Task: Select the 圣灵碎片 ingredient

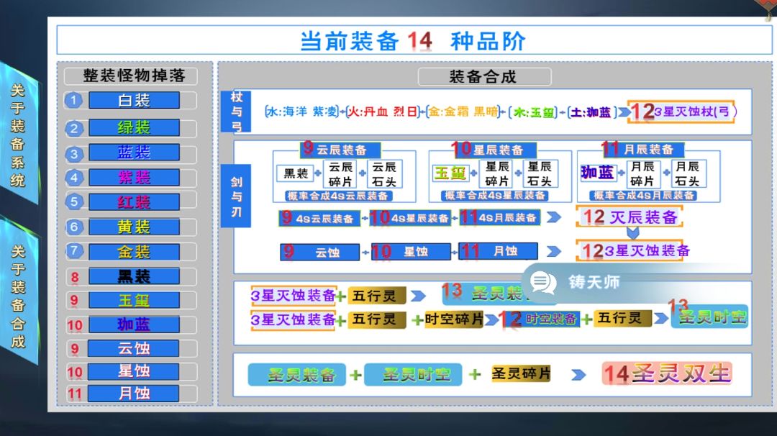Action: tap(520, 374)
